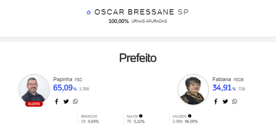The height and width of the screenshot is (133, 276).
Task: Click the red Eleito badge
Action: (x=34, y=104)
